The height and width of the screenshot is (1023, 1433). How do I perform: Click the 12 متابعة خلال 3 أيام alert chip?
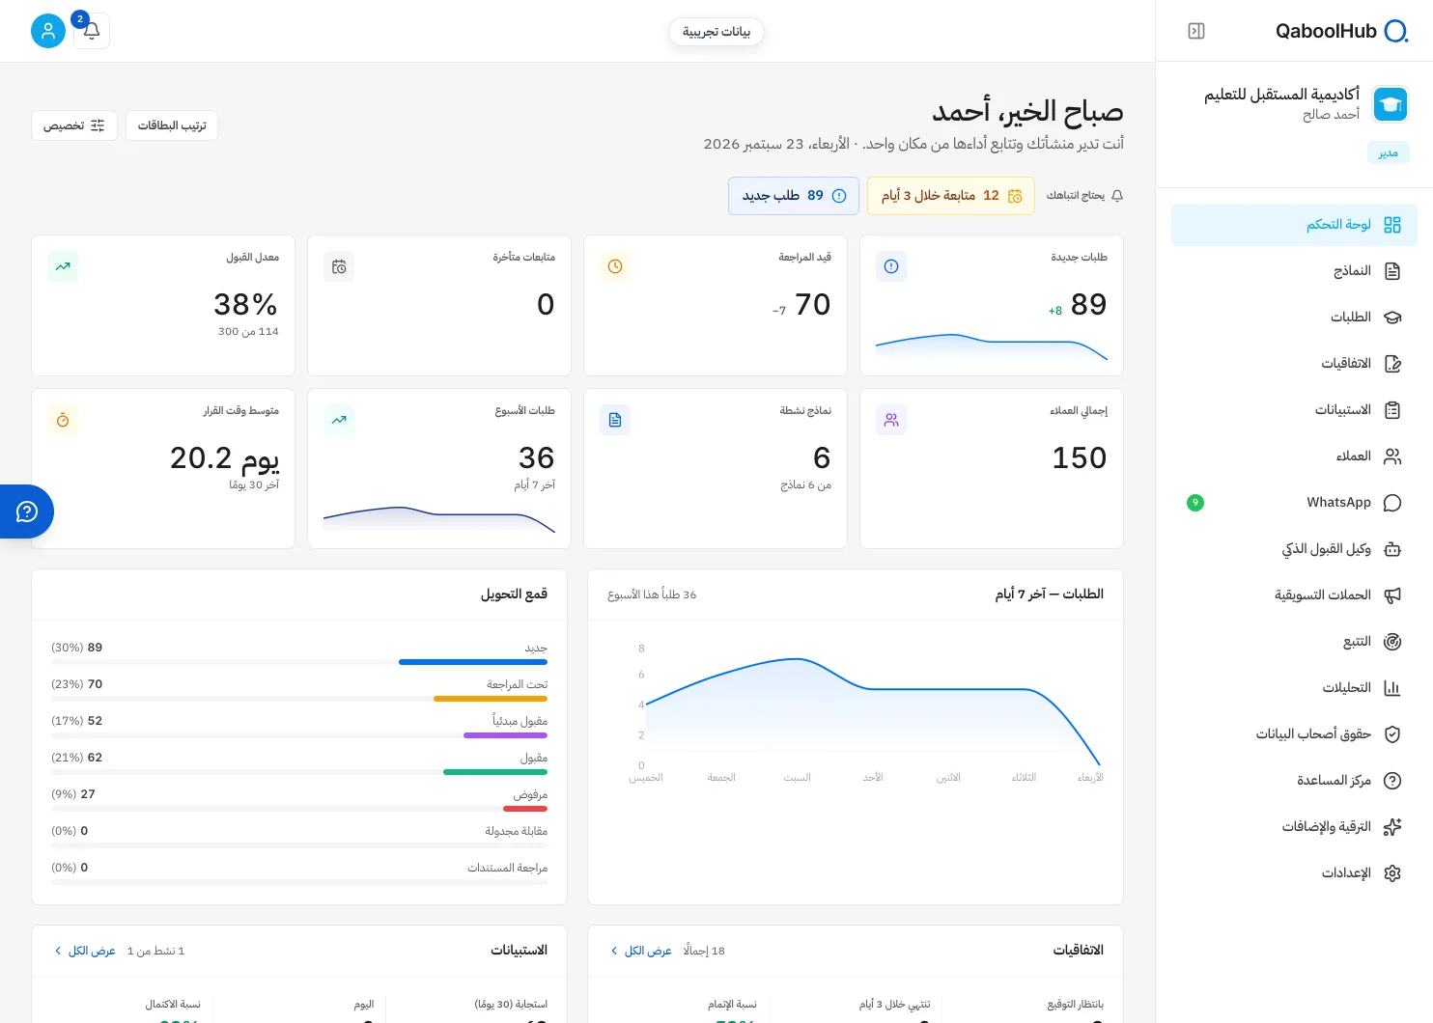[951, 196]
